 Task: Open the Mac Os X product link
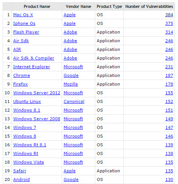pyautogui.click(x=23, y=15)
